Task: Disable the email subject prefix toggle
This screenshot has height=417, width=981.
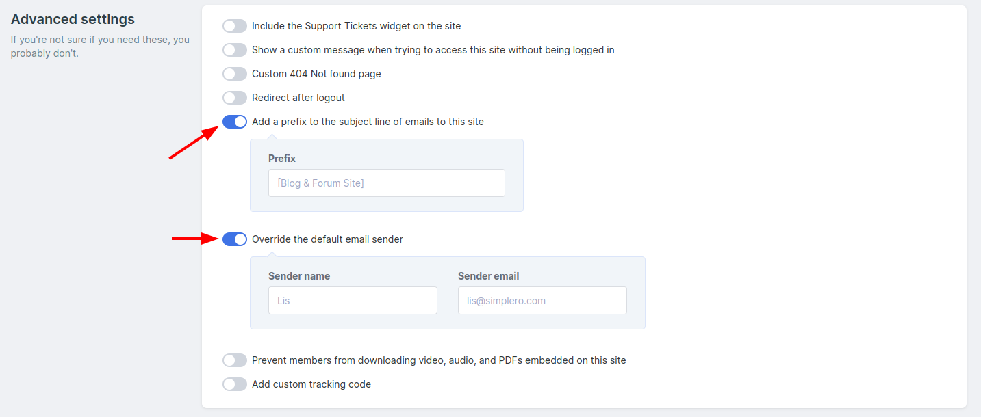Action: click(235, 122)
